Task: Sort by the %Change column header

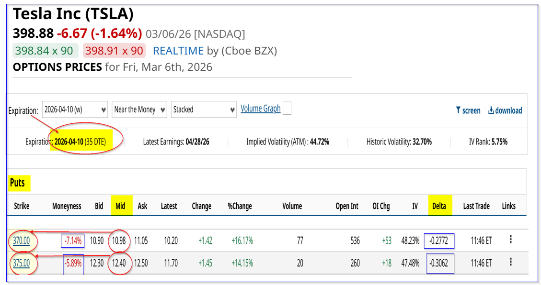Action: (240, 206)
